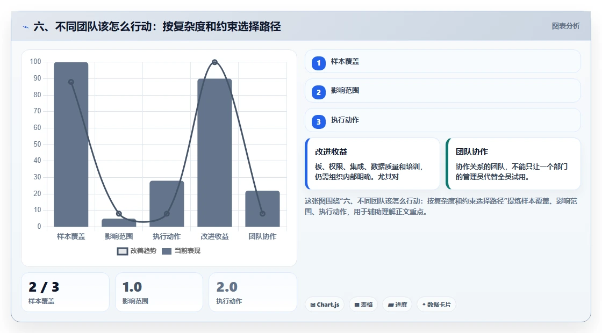
Task: Select the 样本覆盖 list item
Action: click(443, 61)
